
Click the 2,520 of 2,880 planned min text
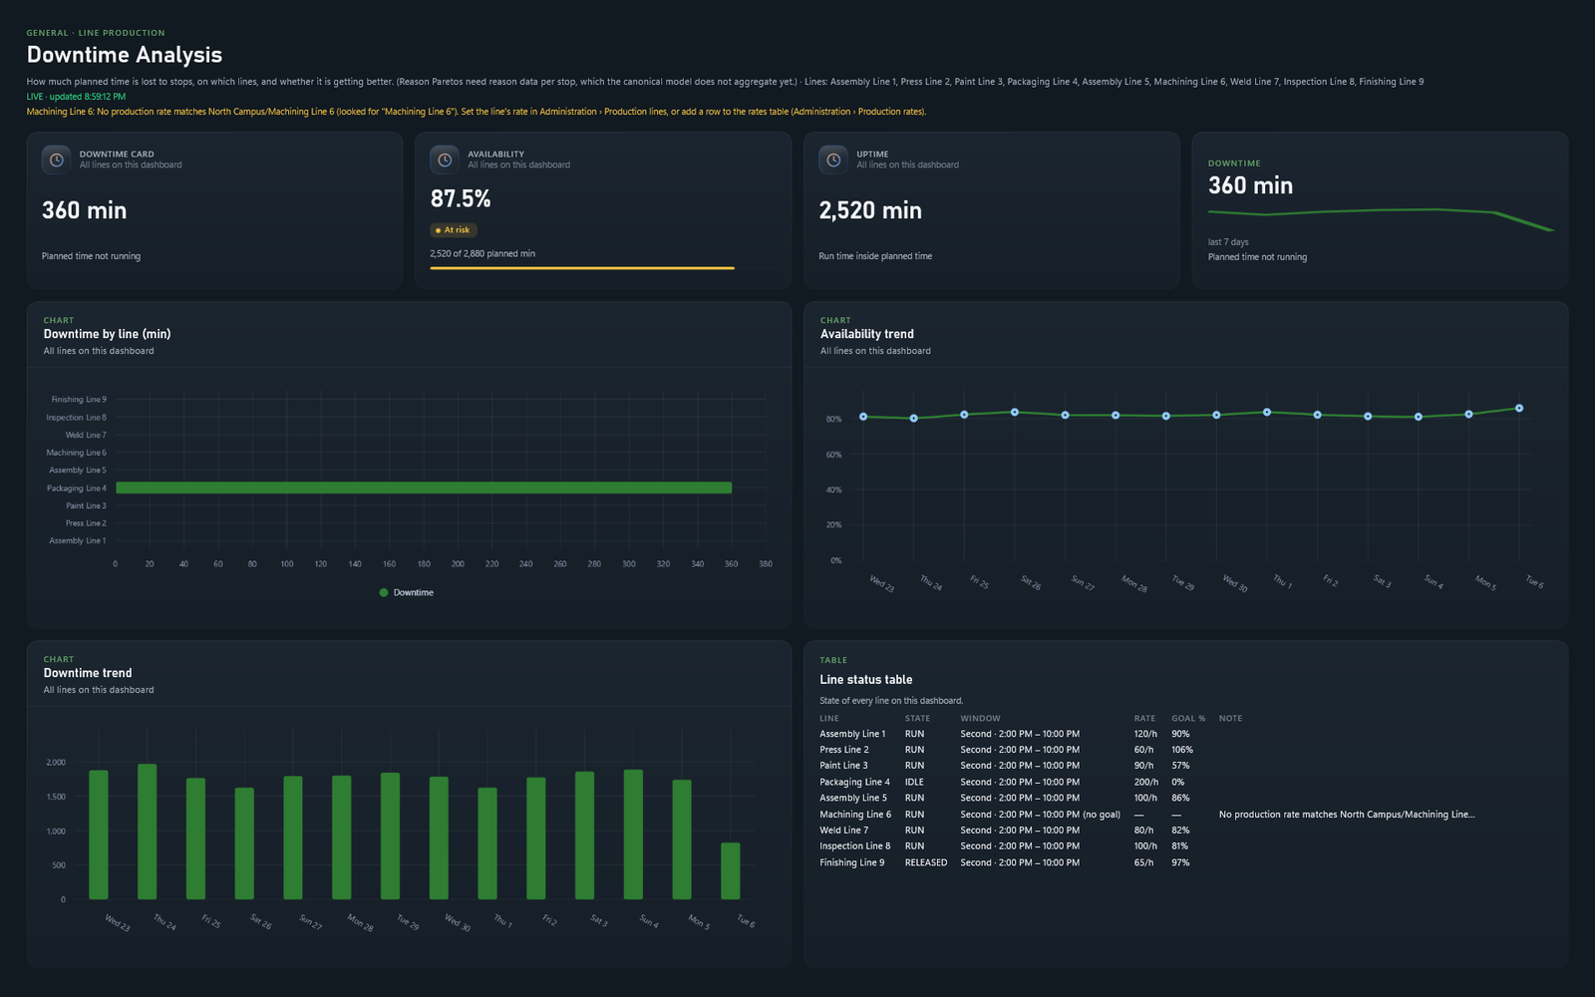click(482, 253)
